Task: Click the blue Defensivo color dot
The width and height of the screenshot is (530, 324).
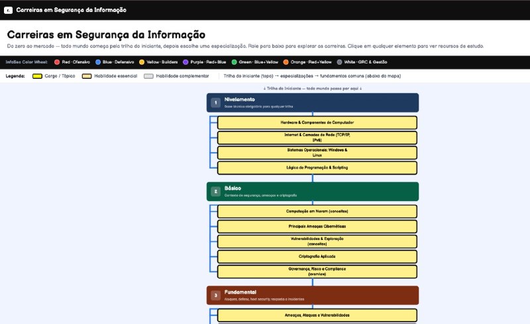Action: point(98,62)
